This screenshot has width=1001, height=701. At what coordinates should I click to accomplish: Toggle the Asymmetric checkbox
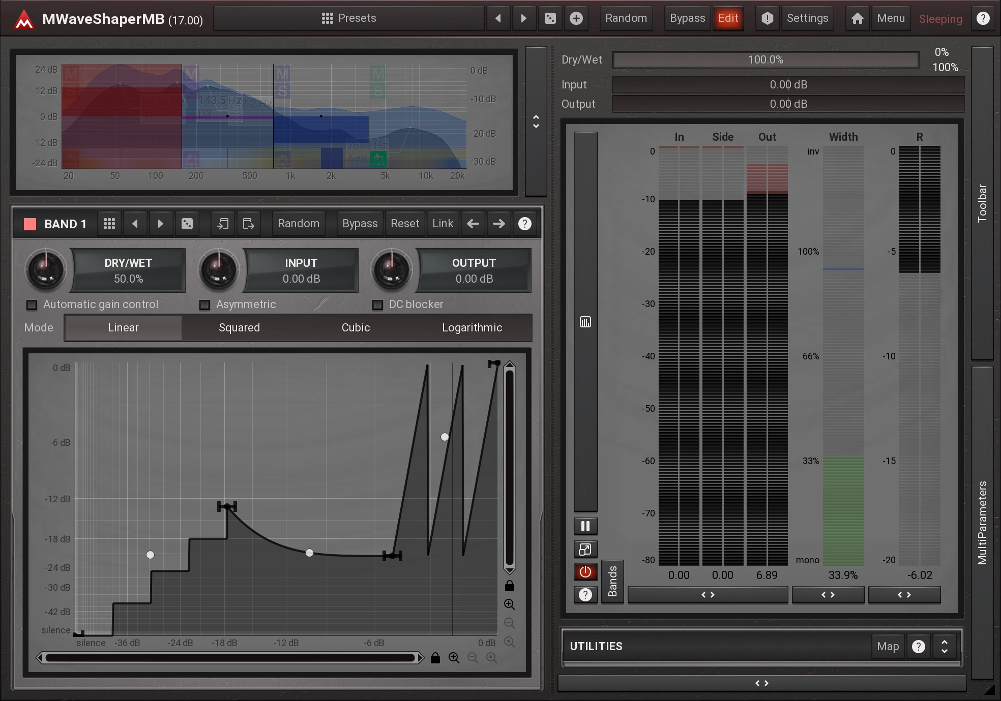205,304
